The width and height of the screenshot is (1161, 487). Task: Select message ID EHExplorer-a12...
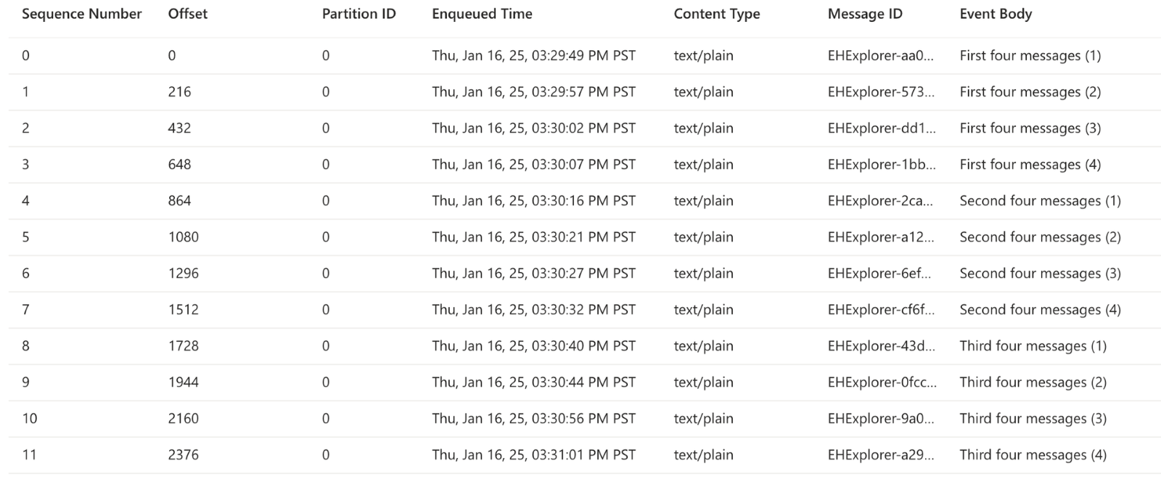881,237
